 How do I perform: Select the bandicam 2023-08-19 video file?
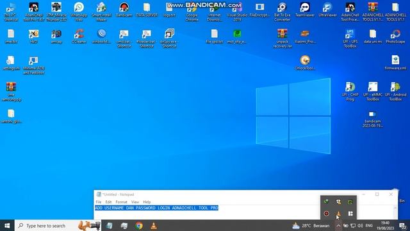373,119
